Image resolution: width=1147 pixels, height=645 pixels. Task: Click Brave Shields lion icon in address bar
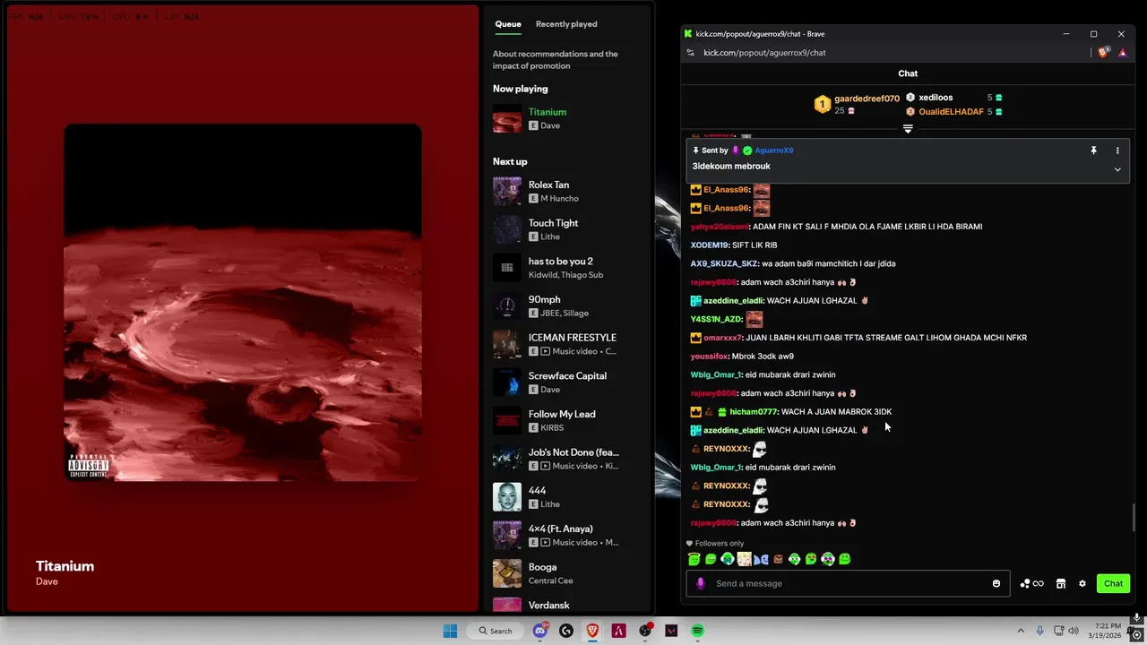[1103, 52]
